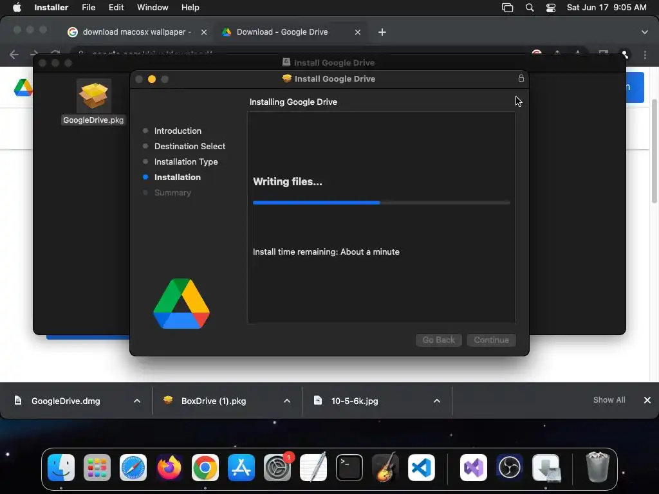Screen dimensions: 659x494
Task: Open Visual Studio from the dock
Action: (474, 468)
